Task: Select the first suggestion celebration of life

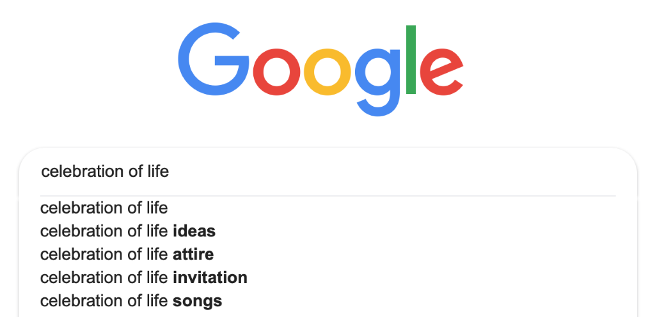Action: click(328, 208)
